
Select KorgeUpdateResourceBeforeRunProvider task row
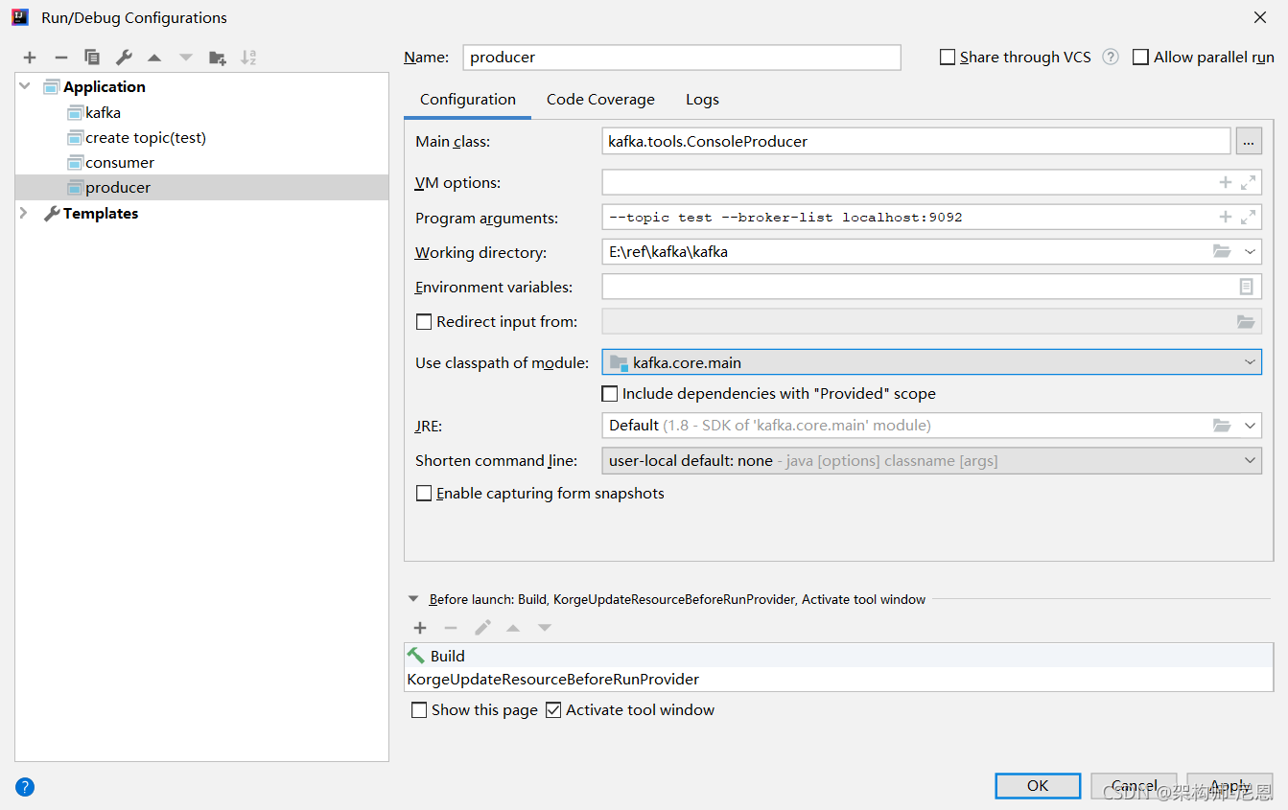coord(839,679)
